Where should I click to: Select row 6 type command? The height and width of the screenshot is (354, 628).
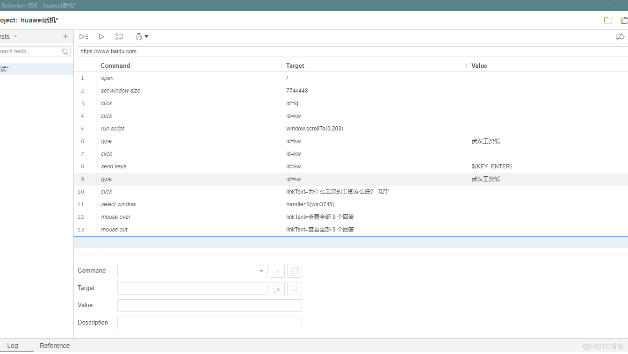click(x=351, y=141)
